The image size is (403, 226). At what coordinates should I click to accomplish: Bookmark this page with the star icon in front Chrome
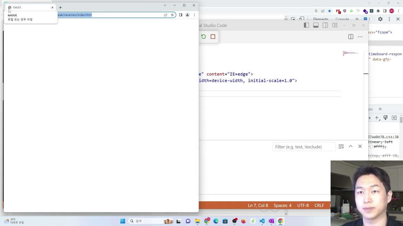pyautogui.click(x=172, y=15)
